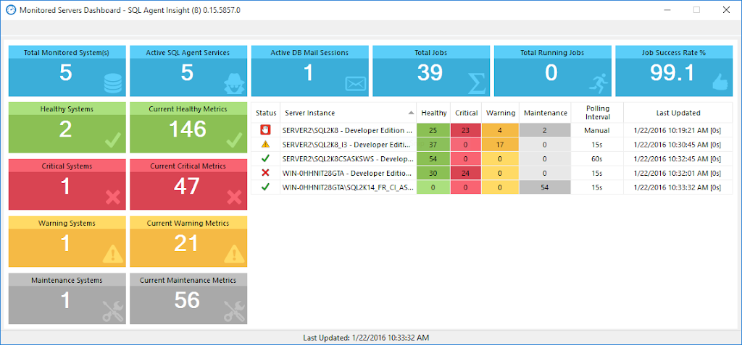This screenshot has width=742, height=345.
Task: Click the wrench icon in Maintenance Systems tile
Action: pos(112,311)
